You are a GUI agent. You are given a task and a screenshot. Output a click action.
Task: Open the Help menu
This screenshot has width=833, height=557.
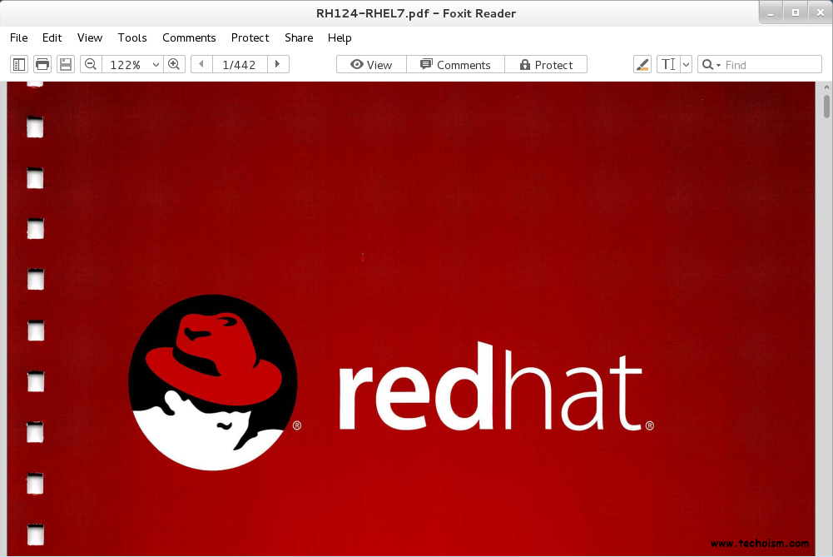(x=340, y=37)
